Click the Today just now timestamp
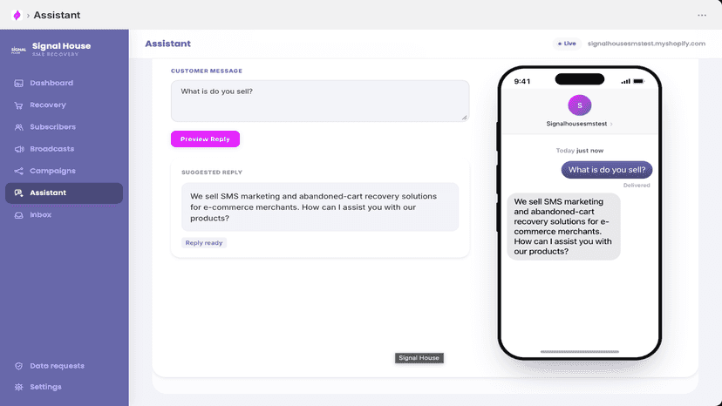 pos(580,151)
